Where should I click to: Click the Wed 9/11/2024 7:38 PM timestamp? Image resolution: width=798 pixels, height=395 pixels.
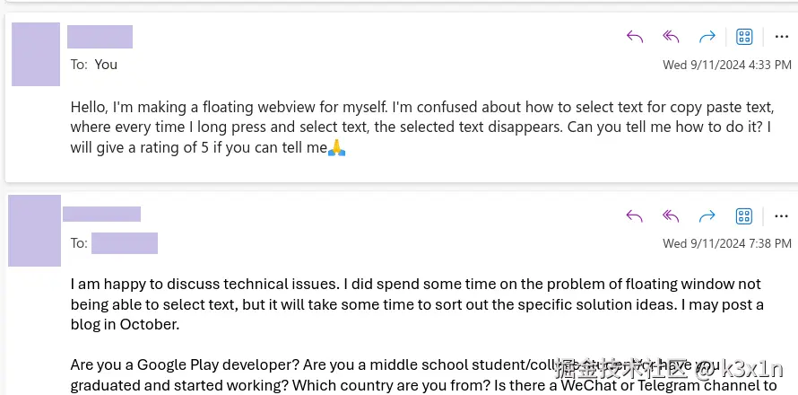pos(726,243)
